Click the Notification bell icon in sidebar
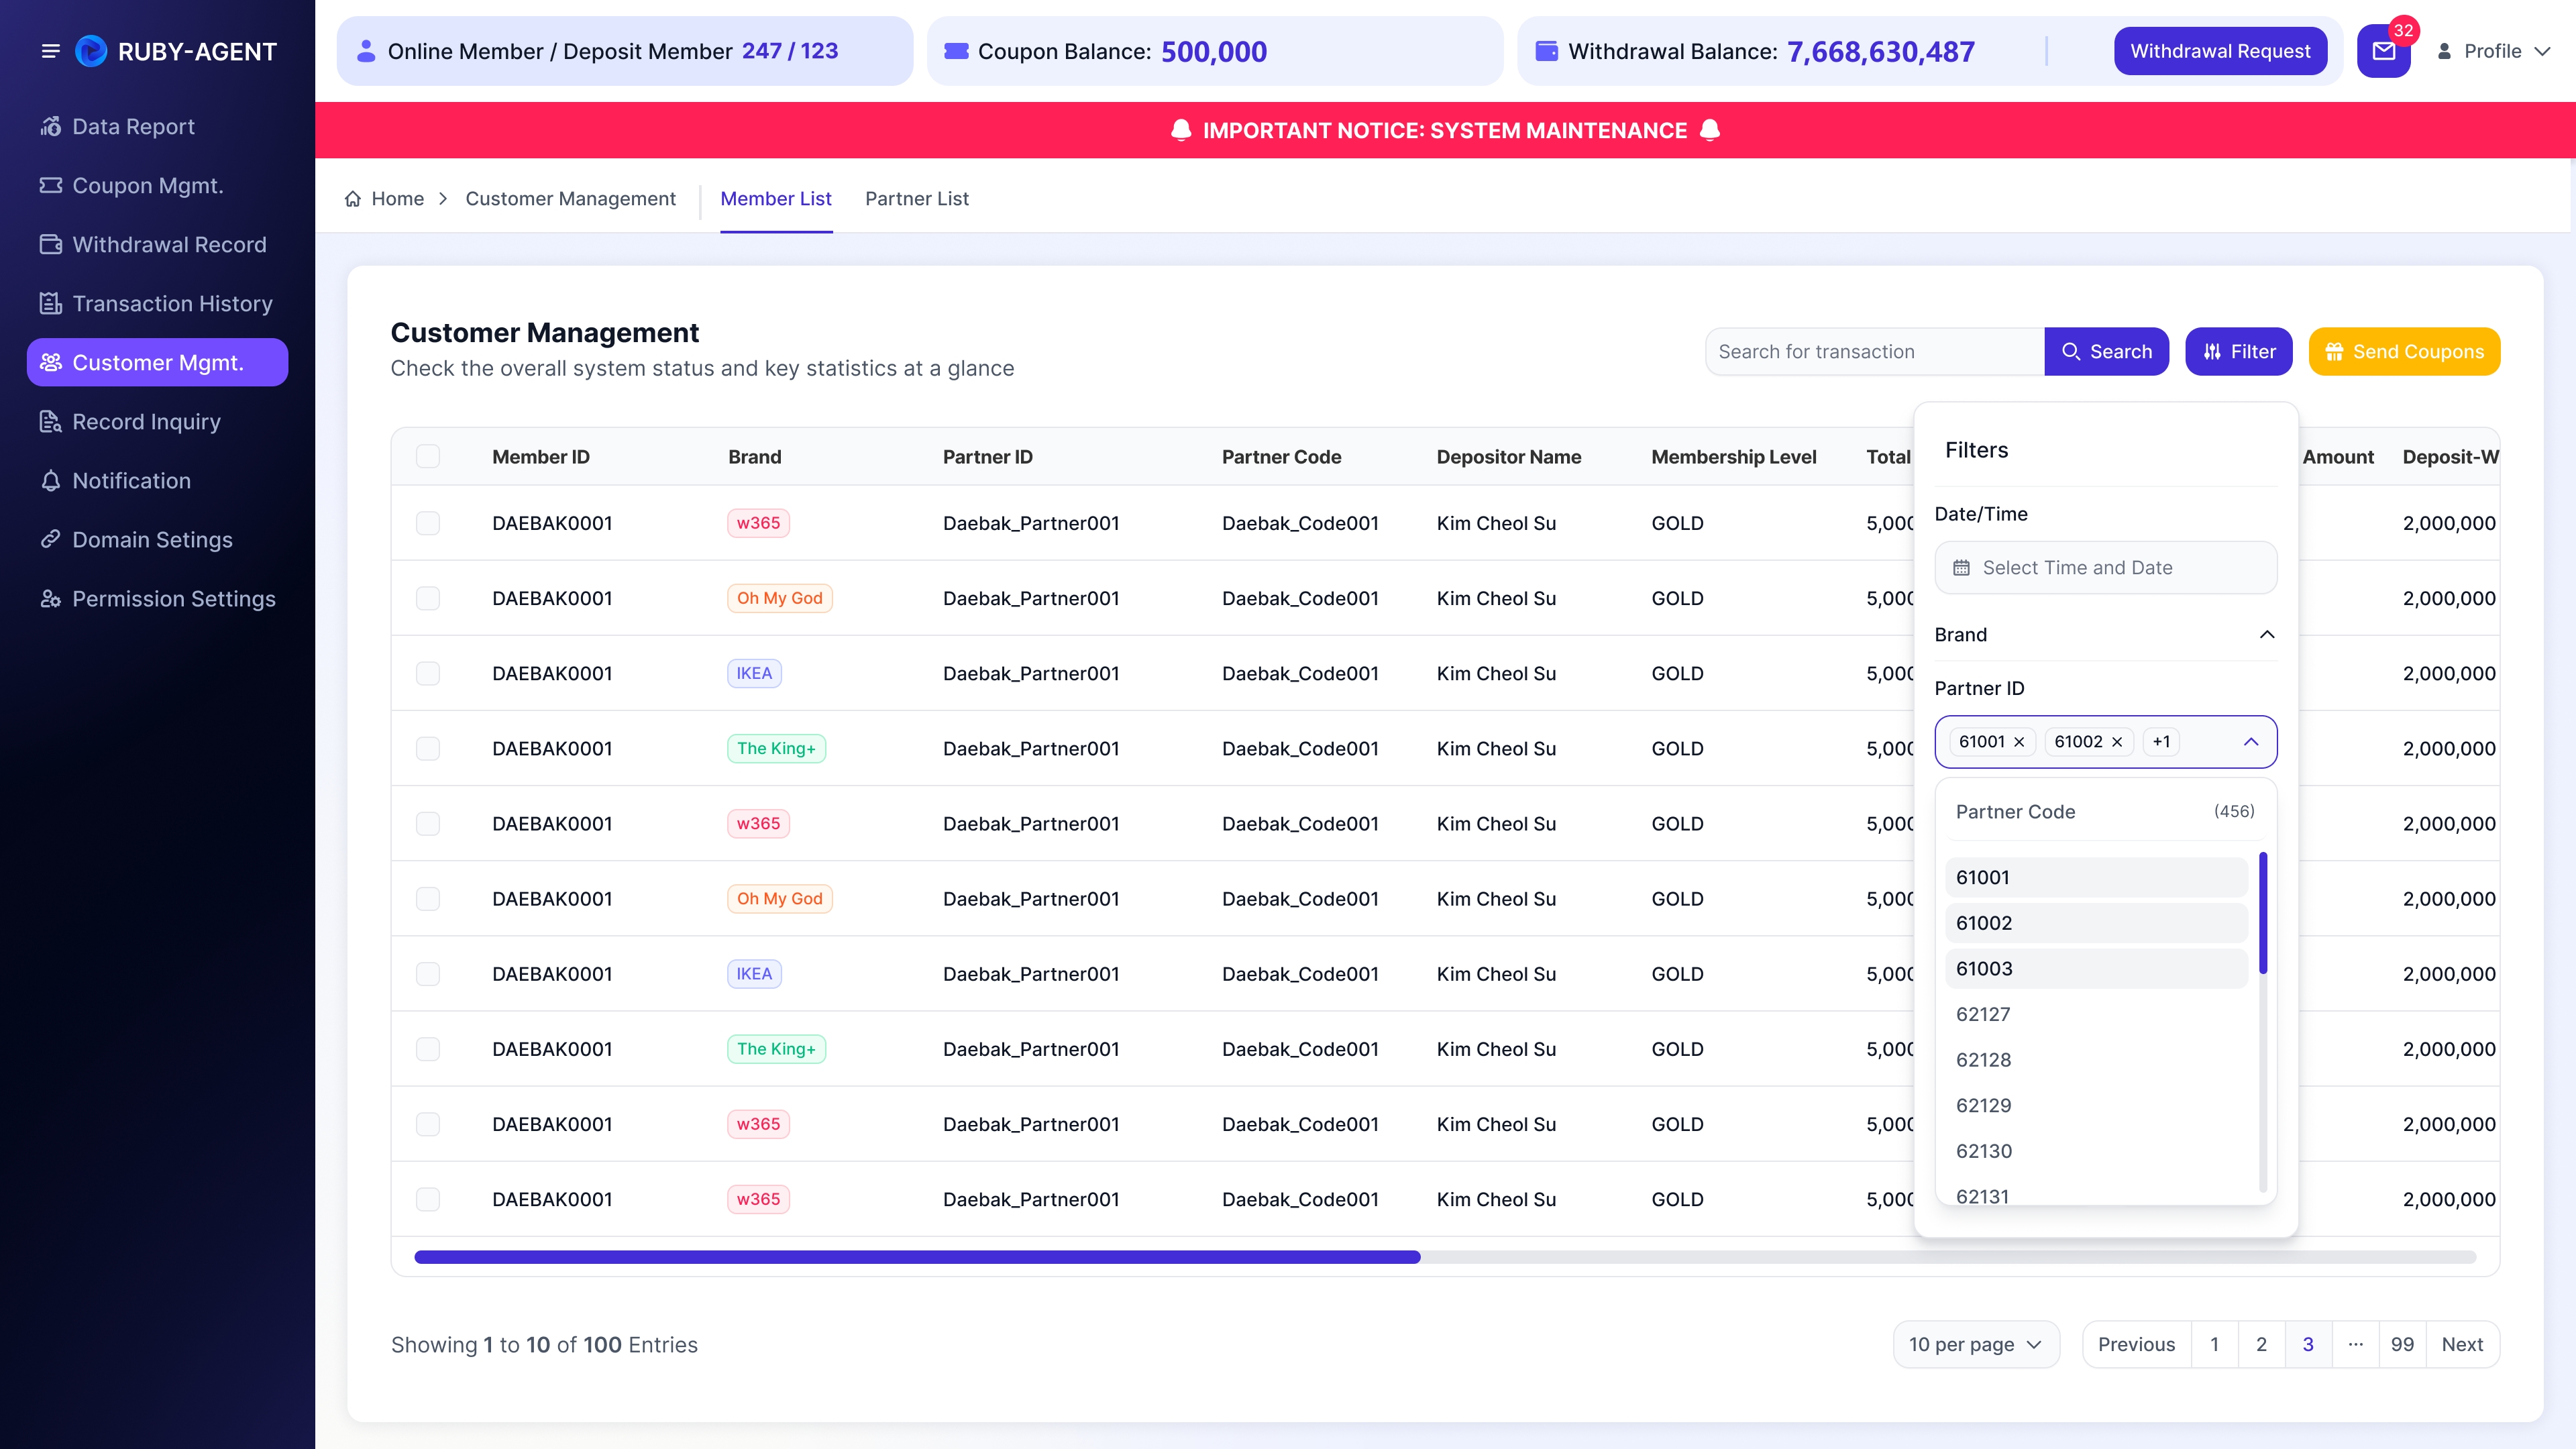Screen dimensions: 2576x1449 pyautogui.click(x=51, y=481)
